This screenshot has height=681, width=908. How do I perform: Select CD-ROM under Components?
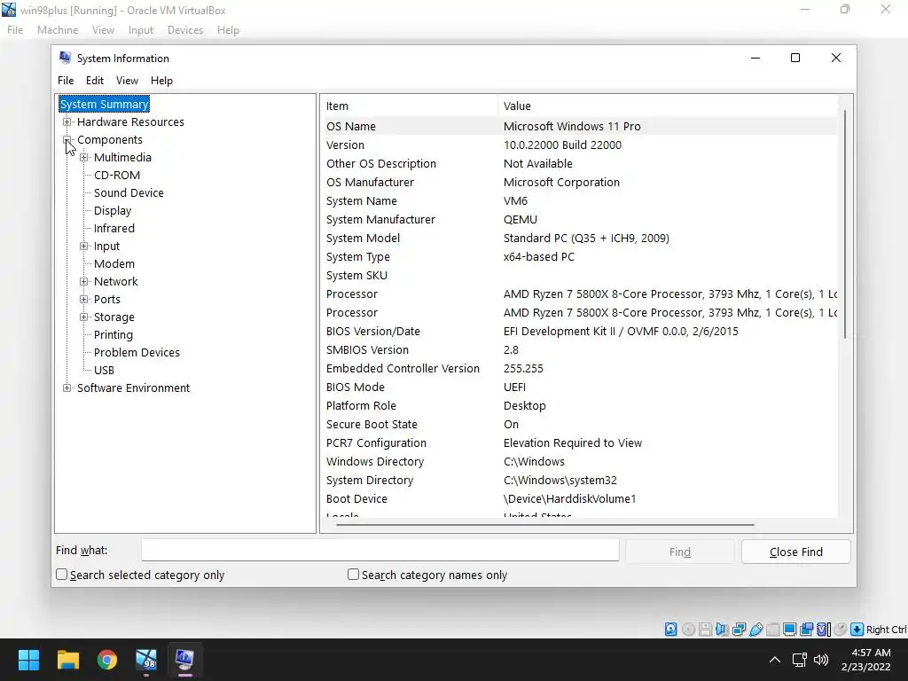coord(117,175)
